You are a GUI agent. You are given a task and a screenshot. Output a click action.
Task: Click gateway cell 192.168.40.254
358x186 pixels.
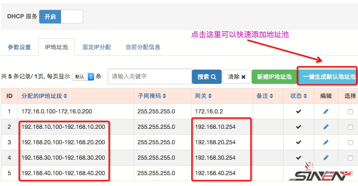[x=215, y=173]
